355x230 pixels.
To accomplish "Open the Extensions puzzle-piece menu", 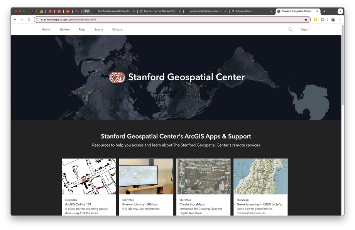I will point(323,19).
